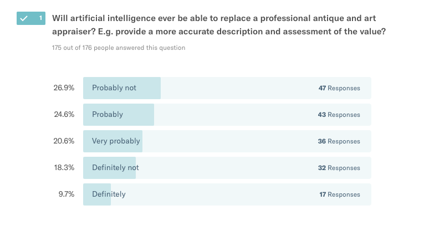Click the survey question title text

coord(219,24)
